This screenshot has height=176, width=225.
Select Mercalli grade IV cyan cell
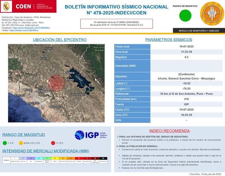[x=39, y=159]
